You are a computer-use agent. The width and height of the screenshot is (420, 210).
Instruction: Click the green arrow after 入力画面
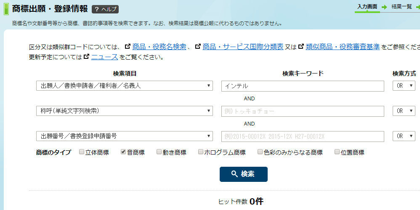(384, 7)
